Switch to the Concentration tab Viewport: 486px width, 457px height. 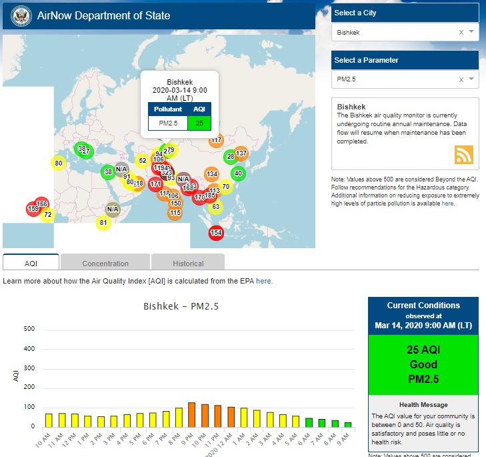[105, 263]
